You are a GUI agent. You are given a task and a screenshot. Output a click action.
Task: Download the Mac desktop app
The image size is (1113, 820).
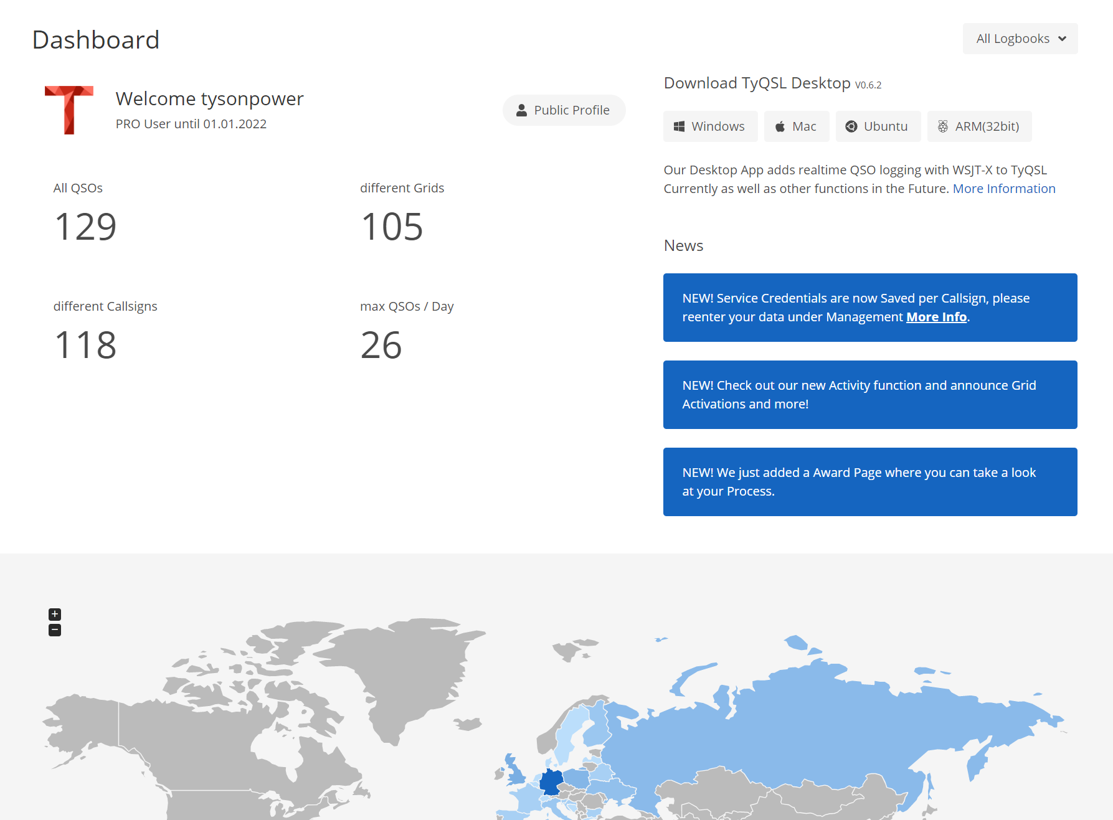(x=796, y=126)
